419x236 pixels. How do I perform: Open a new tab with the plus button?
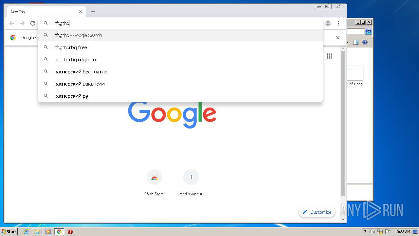tap(93, 12)
